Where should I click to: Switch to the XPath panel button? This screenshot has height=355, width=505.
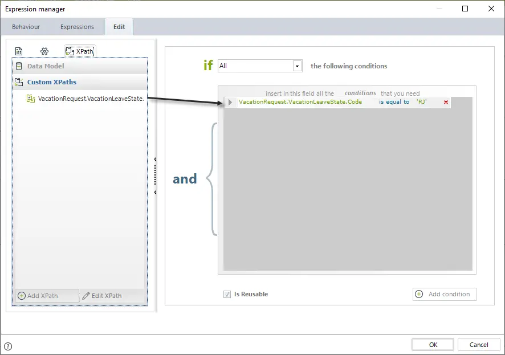point(80,51)
